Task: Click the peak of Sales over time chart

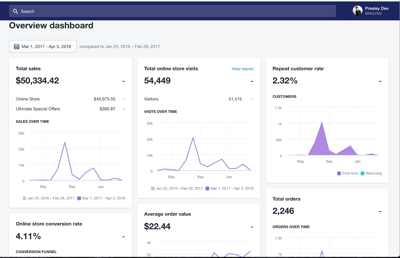Action: (x=65, y=142)
